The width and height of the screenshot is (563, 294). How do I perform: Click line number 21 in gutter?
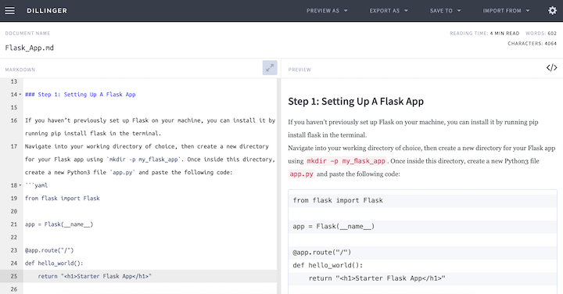click(x=13, y=224)
